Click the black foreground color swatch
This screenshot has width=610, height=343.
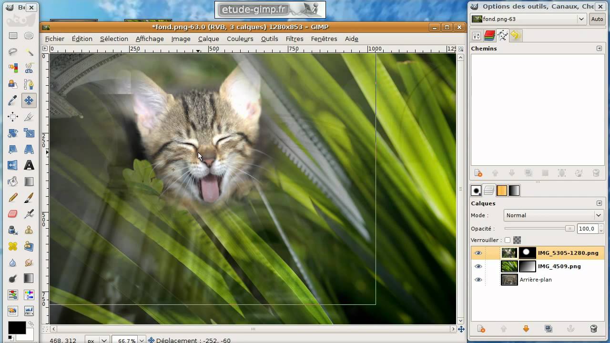[x=17, y=328]
